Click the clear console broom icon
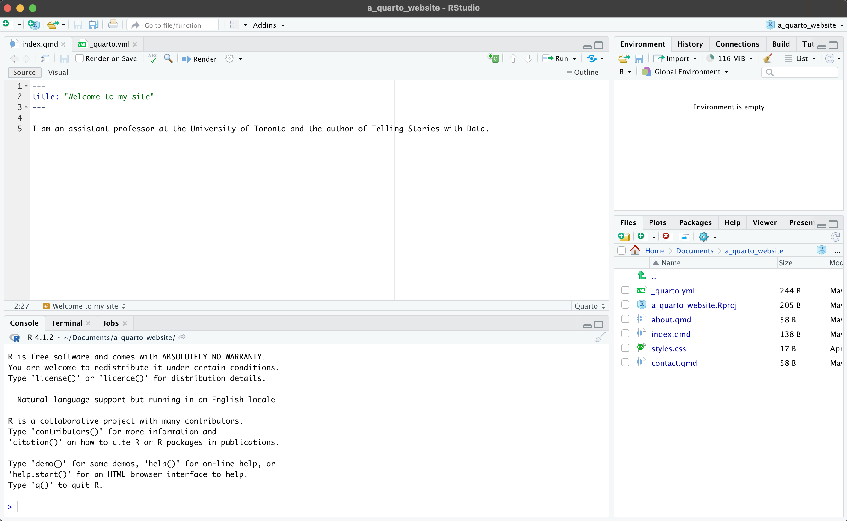 600,337
